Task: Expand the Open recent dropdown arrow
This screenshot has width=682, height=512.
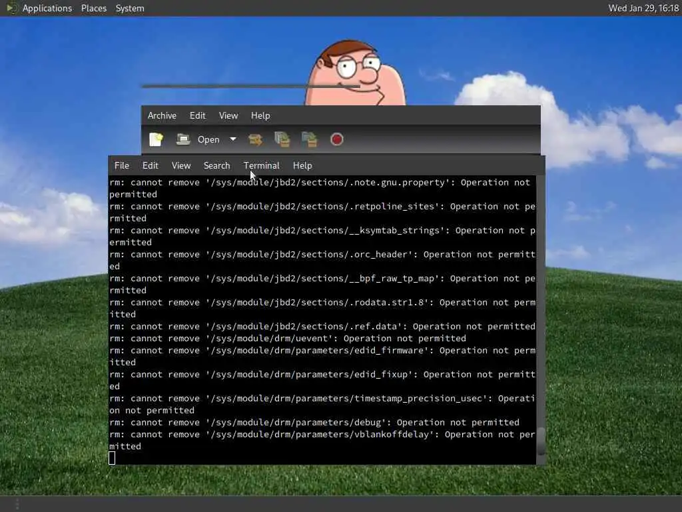Action: point(233,139)
